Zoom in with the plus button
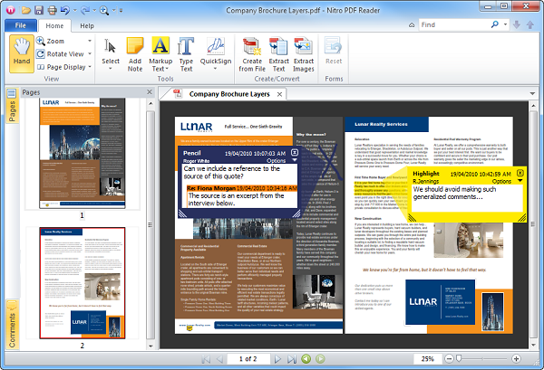This screenshot has height=370, width=544. click(x=516, y=359)
